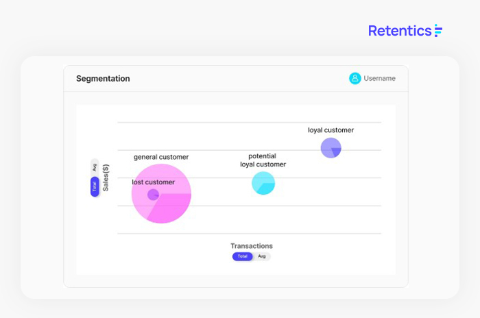Switch Transactions axis to Avg
Screen dimensions: 480x318
coord(262,256)
